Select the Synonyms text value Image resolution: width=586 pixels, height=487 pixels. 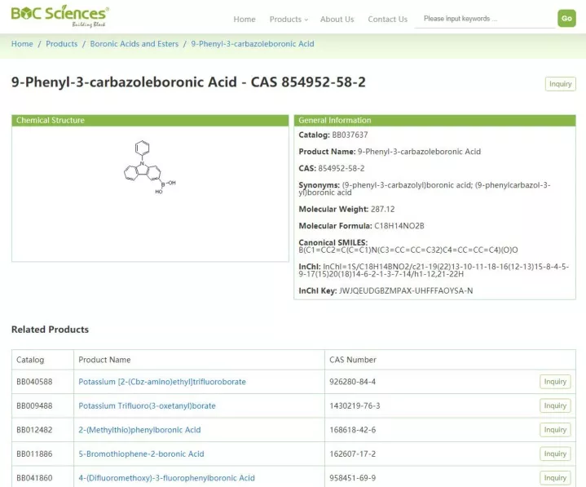click(x=425, y=188)
